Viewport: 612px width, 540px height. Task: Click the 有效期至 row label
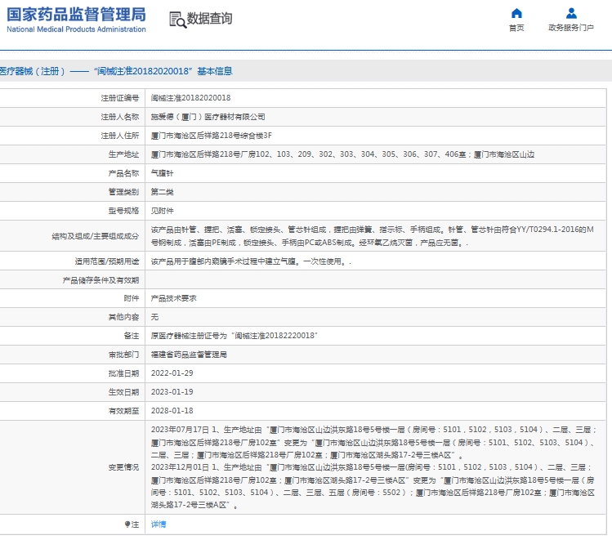[123, 410]
